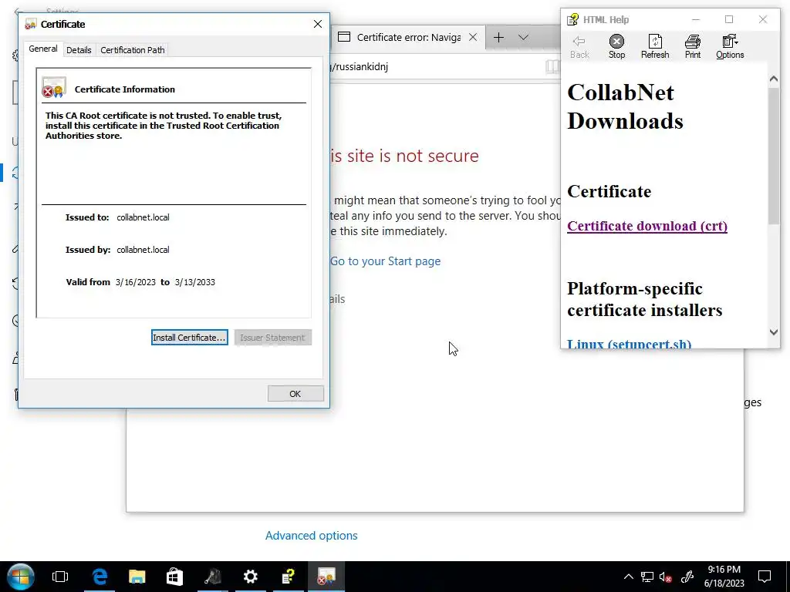Open Microsoft Store from taskbar
Screen dimensions: 790x592
(x=174, y=577)
